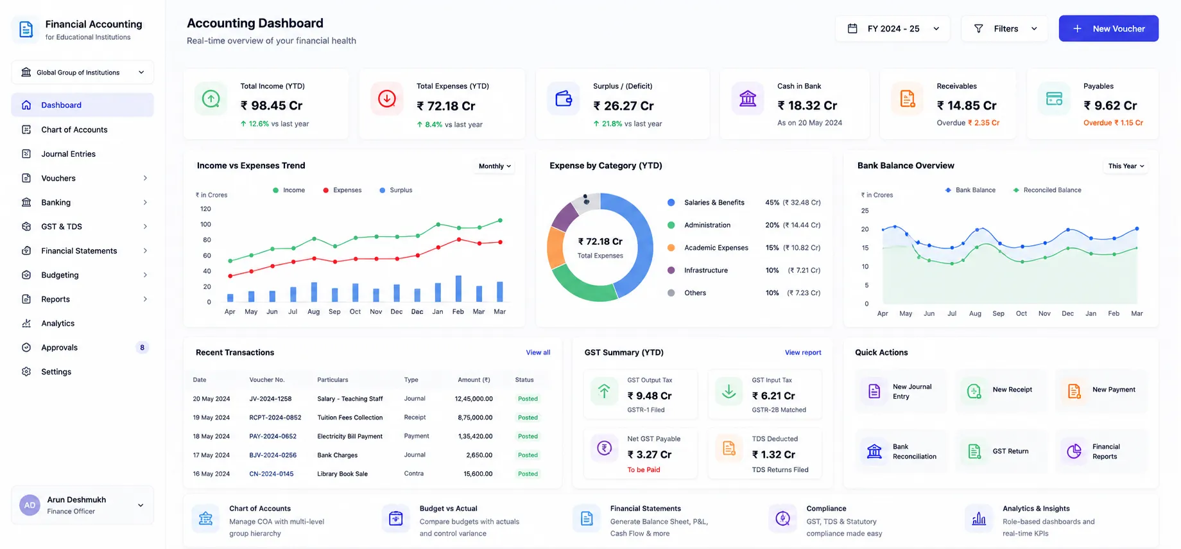Click View all in Recent Transactions
This screenshot has width=1181, height=549.
click(x=538, y=353)
